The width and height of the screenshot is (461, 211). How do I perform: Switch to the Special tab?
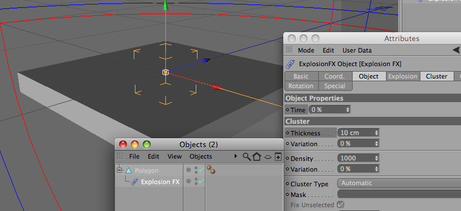pyautogui.click(x=335, y=86)
